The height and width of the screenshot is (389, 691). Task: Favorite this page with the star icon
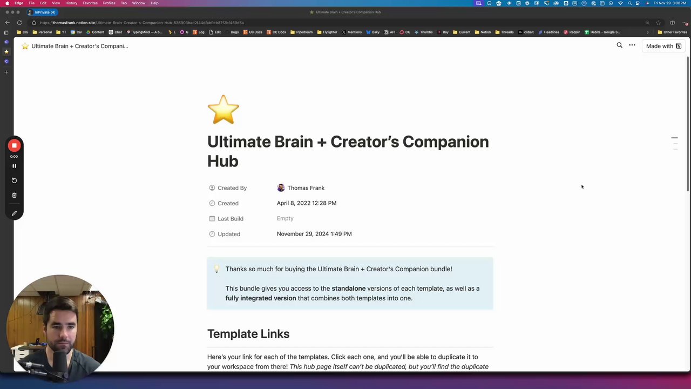658,23
